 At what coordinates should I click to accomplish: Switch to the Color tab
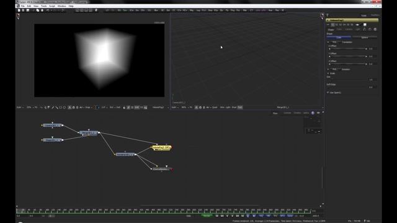pos(339,29)
